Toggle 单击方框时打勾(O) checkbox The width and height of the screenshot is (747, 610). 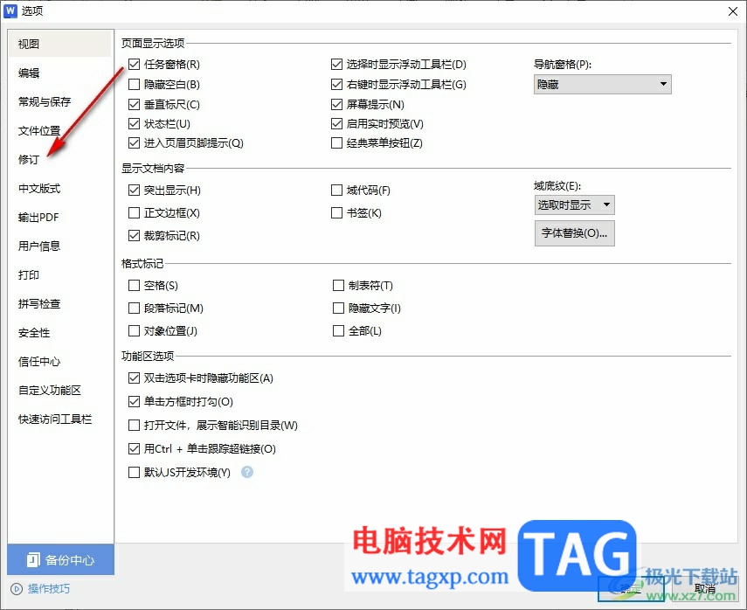134,402
